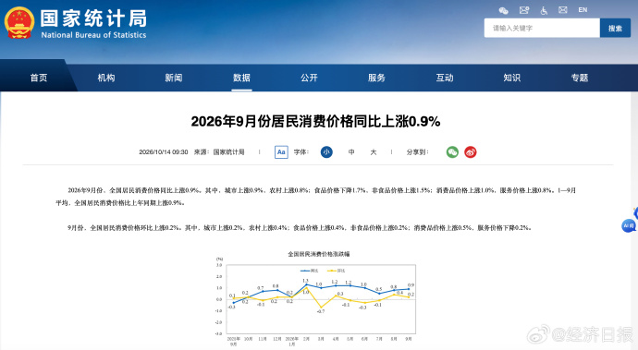The image size is (638, 350).
Task: Select small font size 小
Action: [x=326, y=152]
